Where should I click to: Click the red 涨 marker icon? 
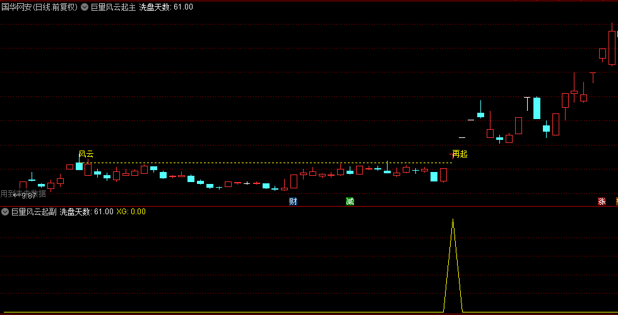602,202
